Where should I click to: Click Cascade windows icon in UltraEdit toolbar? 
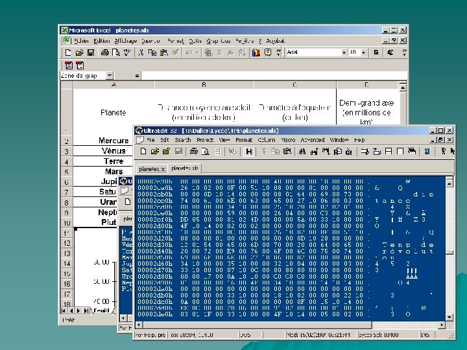coord(412,152)
